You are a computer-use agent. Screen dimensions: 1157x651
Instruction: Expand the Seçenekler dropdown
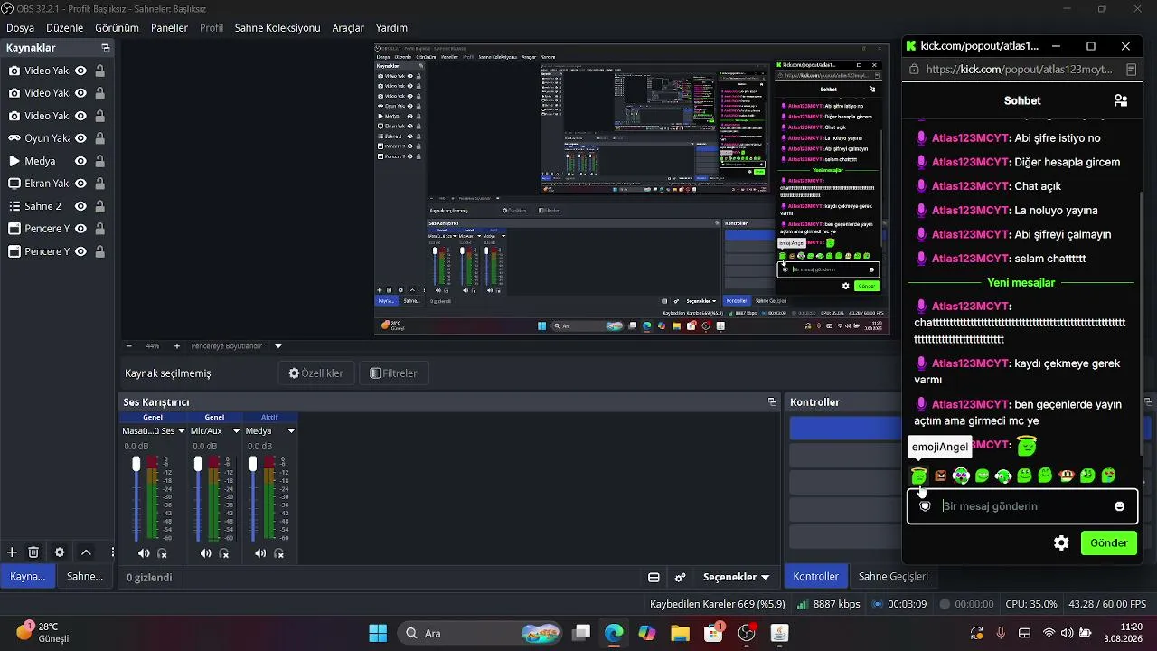click(x=736, y=577)
